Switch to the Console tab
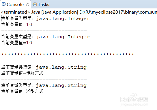This screenshot has height=110, width=157. pyautogui.click(x=15, y=5)
